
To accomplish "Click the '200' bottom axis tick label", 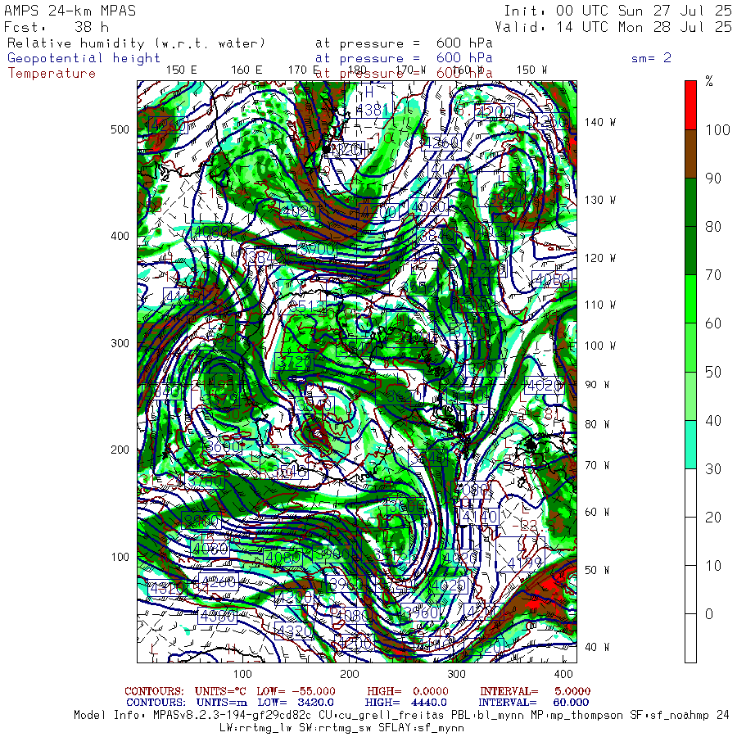I will pos(350,674).
